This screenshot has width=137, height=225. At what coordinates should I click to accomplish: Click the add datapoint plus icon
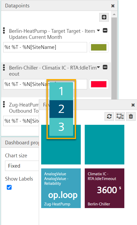point(104,17)
